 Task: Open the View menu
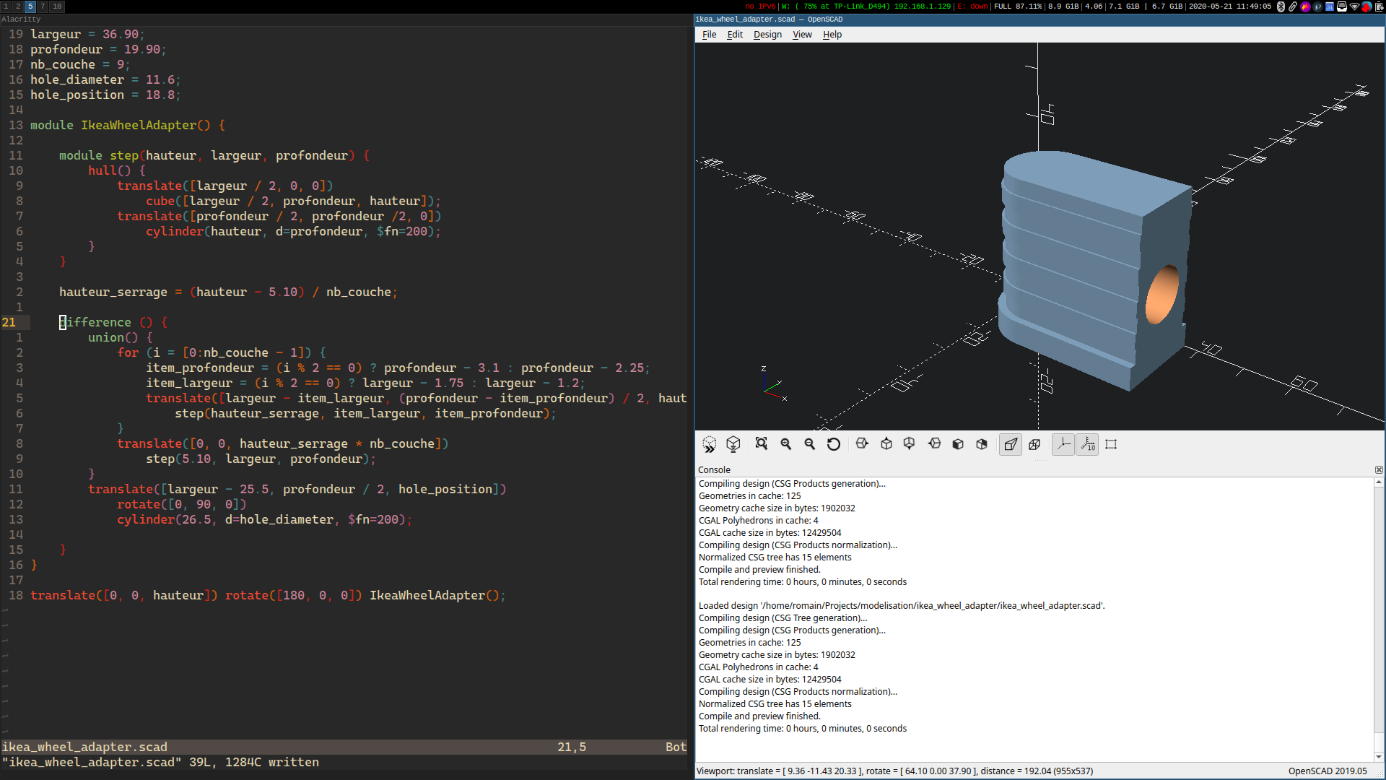pos(802,35)
